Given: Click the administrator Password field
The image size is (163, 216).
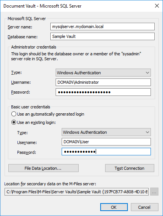Looking at the screenshot, I should [x=103, y=92].
